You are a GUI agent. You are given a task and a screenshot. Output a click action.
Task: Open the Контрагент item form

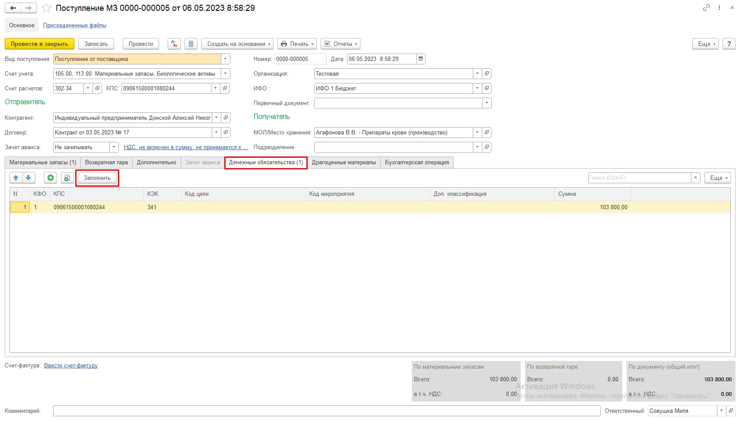click(x=226, y=118)
